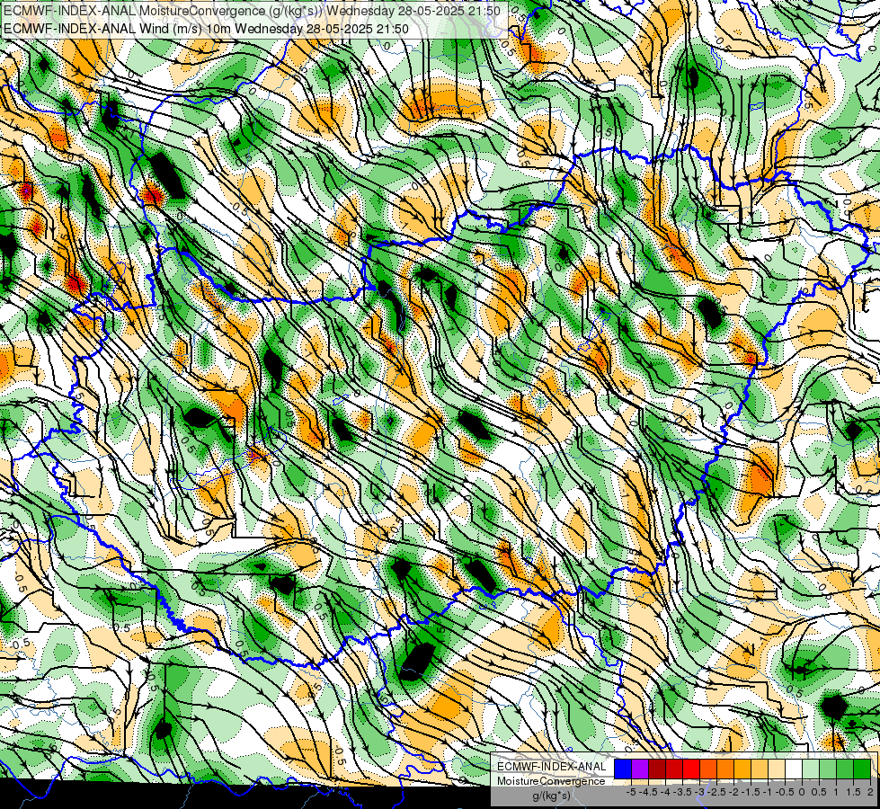Click the pale beige swatch left of white
Image resolution: width=880 pixels, height=809 pixels.
point(777,769)
